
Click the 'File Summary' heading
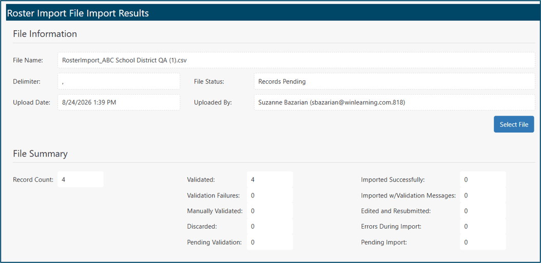coord(41,154)
